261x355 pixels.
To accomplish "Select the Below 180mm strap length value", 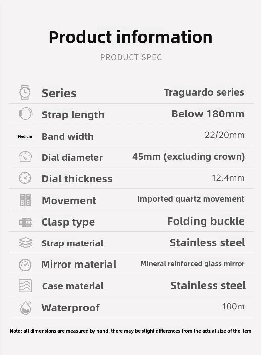I will [208, 114].
